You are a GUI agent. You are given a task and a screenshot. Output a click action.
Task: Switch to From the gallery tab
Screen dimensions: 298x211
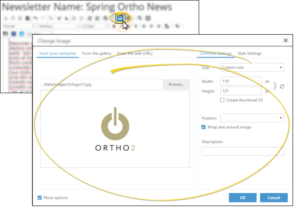coord(97,54)
